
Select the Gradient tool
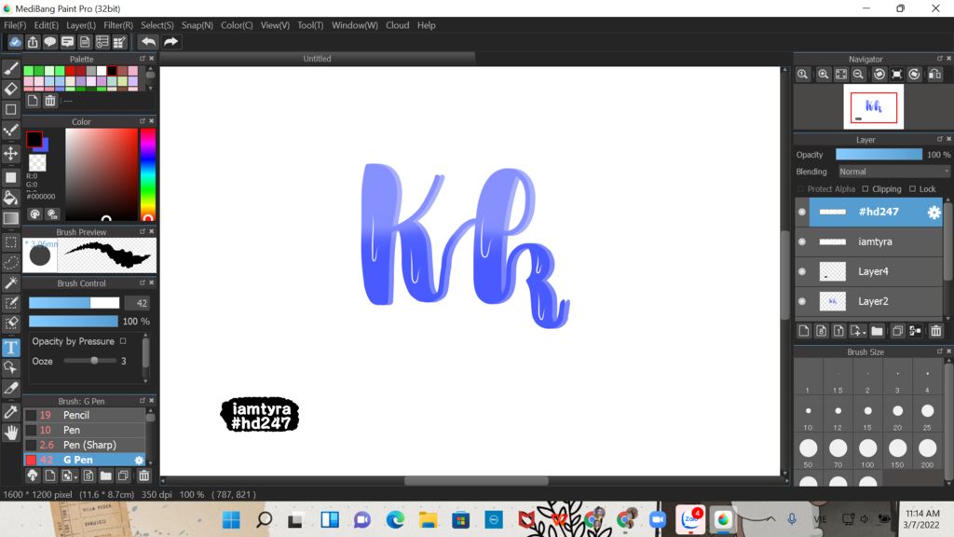click(11, 218)
